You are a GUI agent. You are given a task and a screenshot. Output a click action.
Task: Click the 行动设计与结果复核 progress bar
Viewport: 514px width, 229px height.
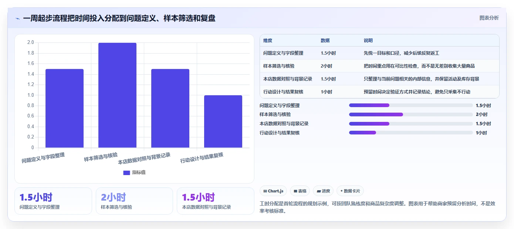(411, 133)
